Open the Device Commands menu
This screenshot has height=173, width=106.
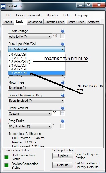click(29, 15)
